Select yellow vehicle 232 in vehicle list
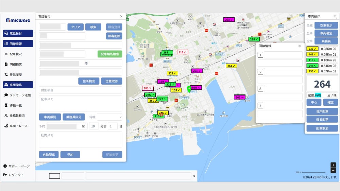340x191 pixels. (312, 49)
